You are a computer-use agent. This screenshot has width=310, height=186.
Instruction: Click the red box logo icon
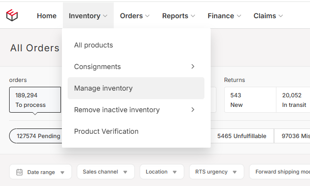tap(12, 15)
